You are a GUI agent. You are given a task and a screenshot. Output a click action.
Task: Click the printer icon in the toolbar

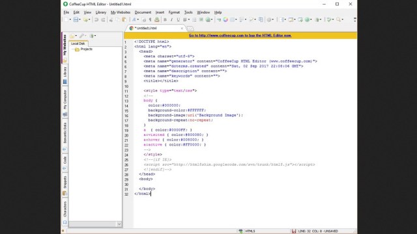tap(143, 19)
